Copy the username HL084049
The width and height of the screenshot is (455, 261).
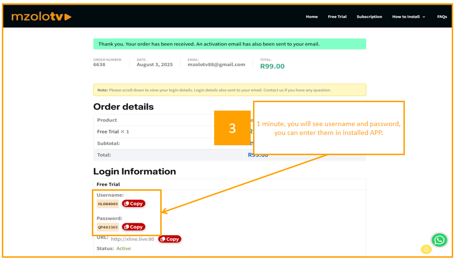click(x=134, y=203)
